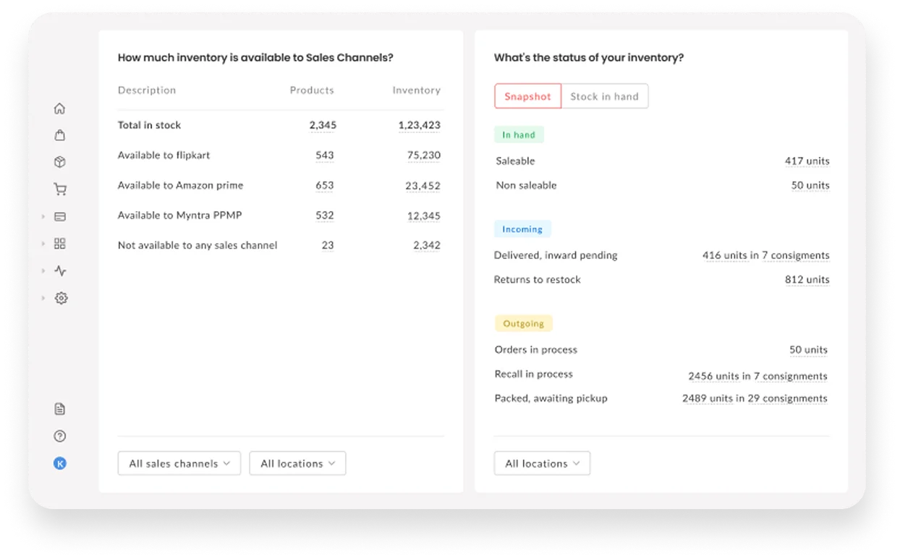900x559 pixels.
Task: Click Delivered, inward pending label
Action: coord(556,255)
